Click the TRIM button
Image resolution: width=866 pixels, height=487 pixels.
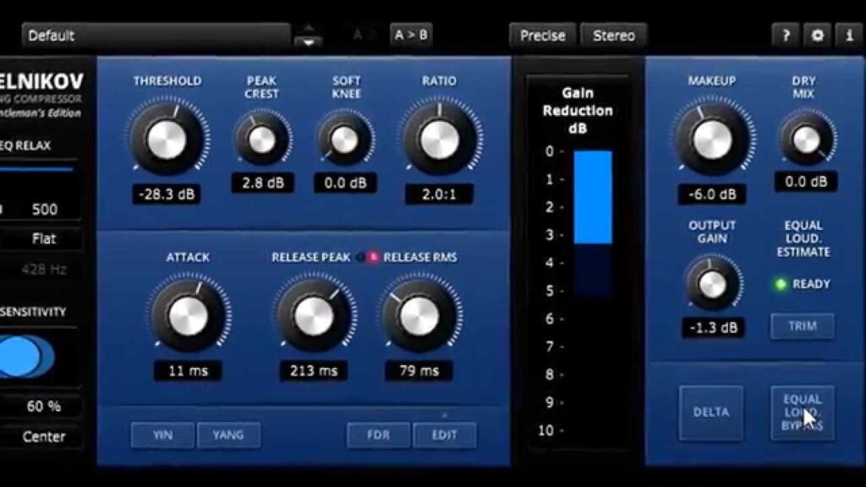pyautogui.click(x=802, y=326)
